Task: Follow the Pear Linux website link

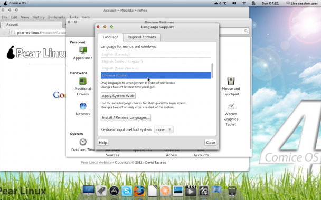Action: pos(96,163)
